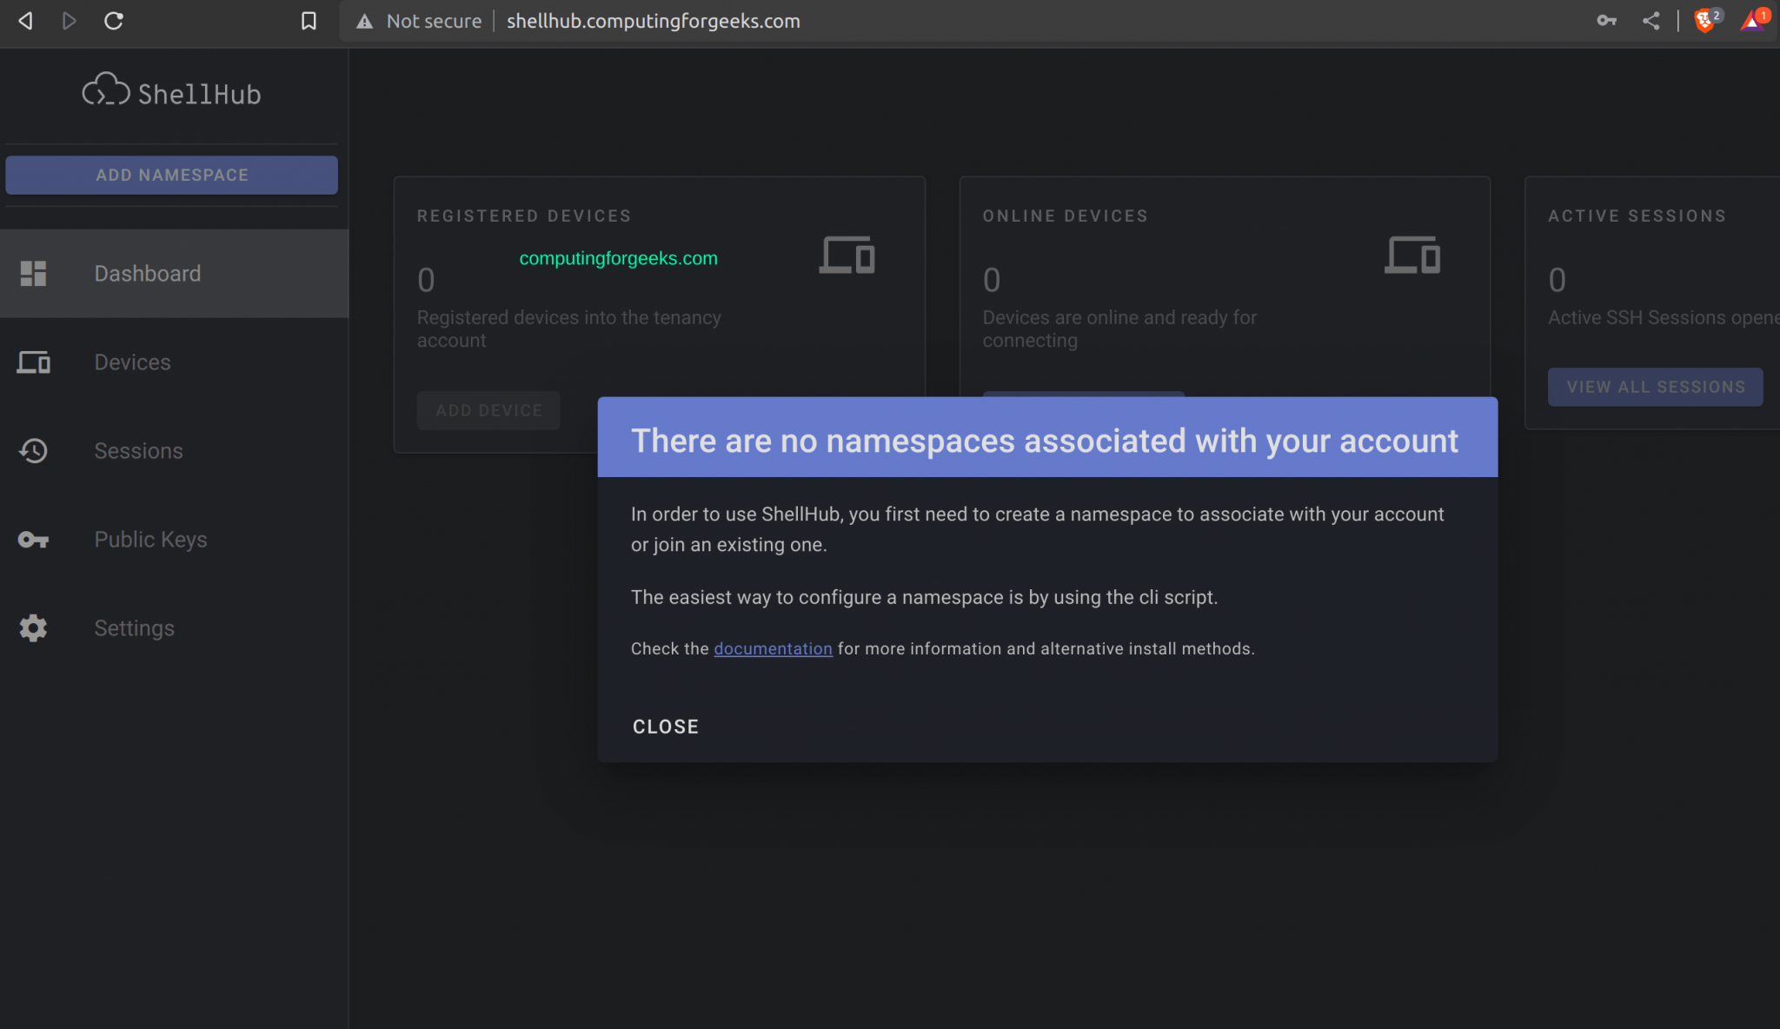Screen dimensions: 1780x1029
Task: Dismiss the dialog with CLOSE
Action: [665, 727]
